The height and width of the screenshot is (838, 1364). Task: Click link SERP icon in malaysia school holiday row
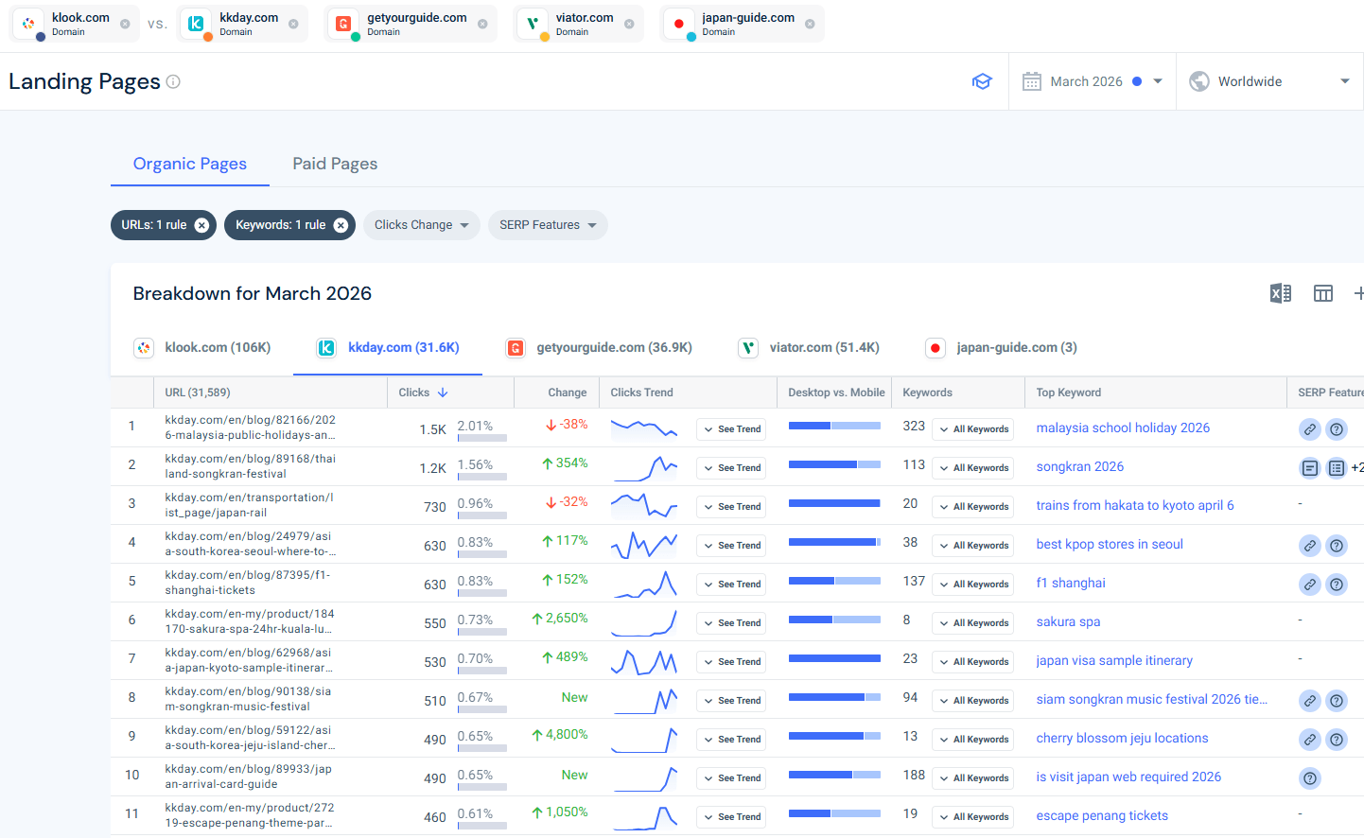point(1310,429)
